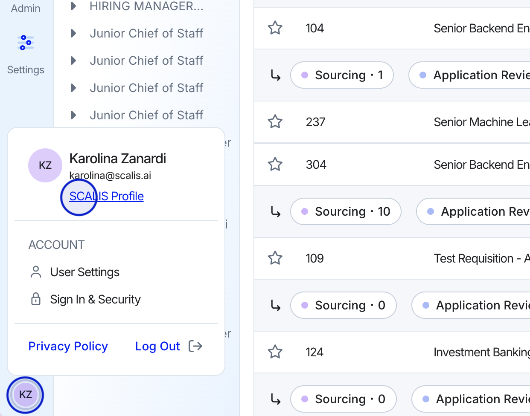
Task: Star requisition 124 Investment Banking
Action: coord(275,352)
